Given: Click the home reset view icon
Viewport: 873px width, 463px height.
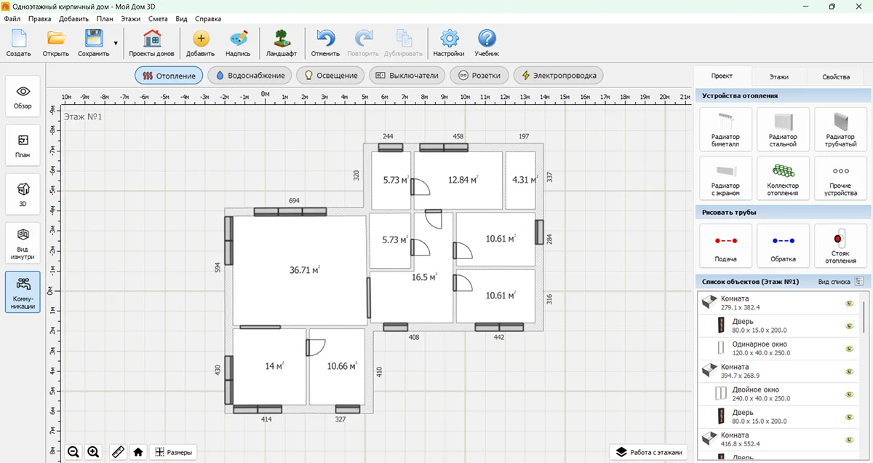Looking at the screenshot, I should [x=137, y=452].
